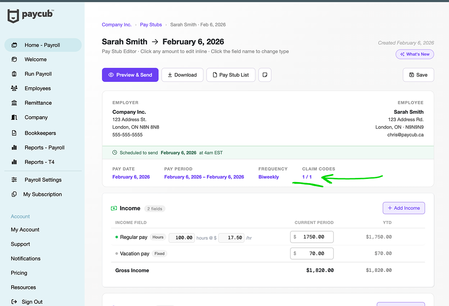Viewport: 449px width, 306px height.
Task: Click the paycub logo
Action: (31, 16)
